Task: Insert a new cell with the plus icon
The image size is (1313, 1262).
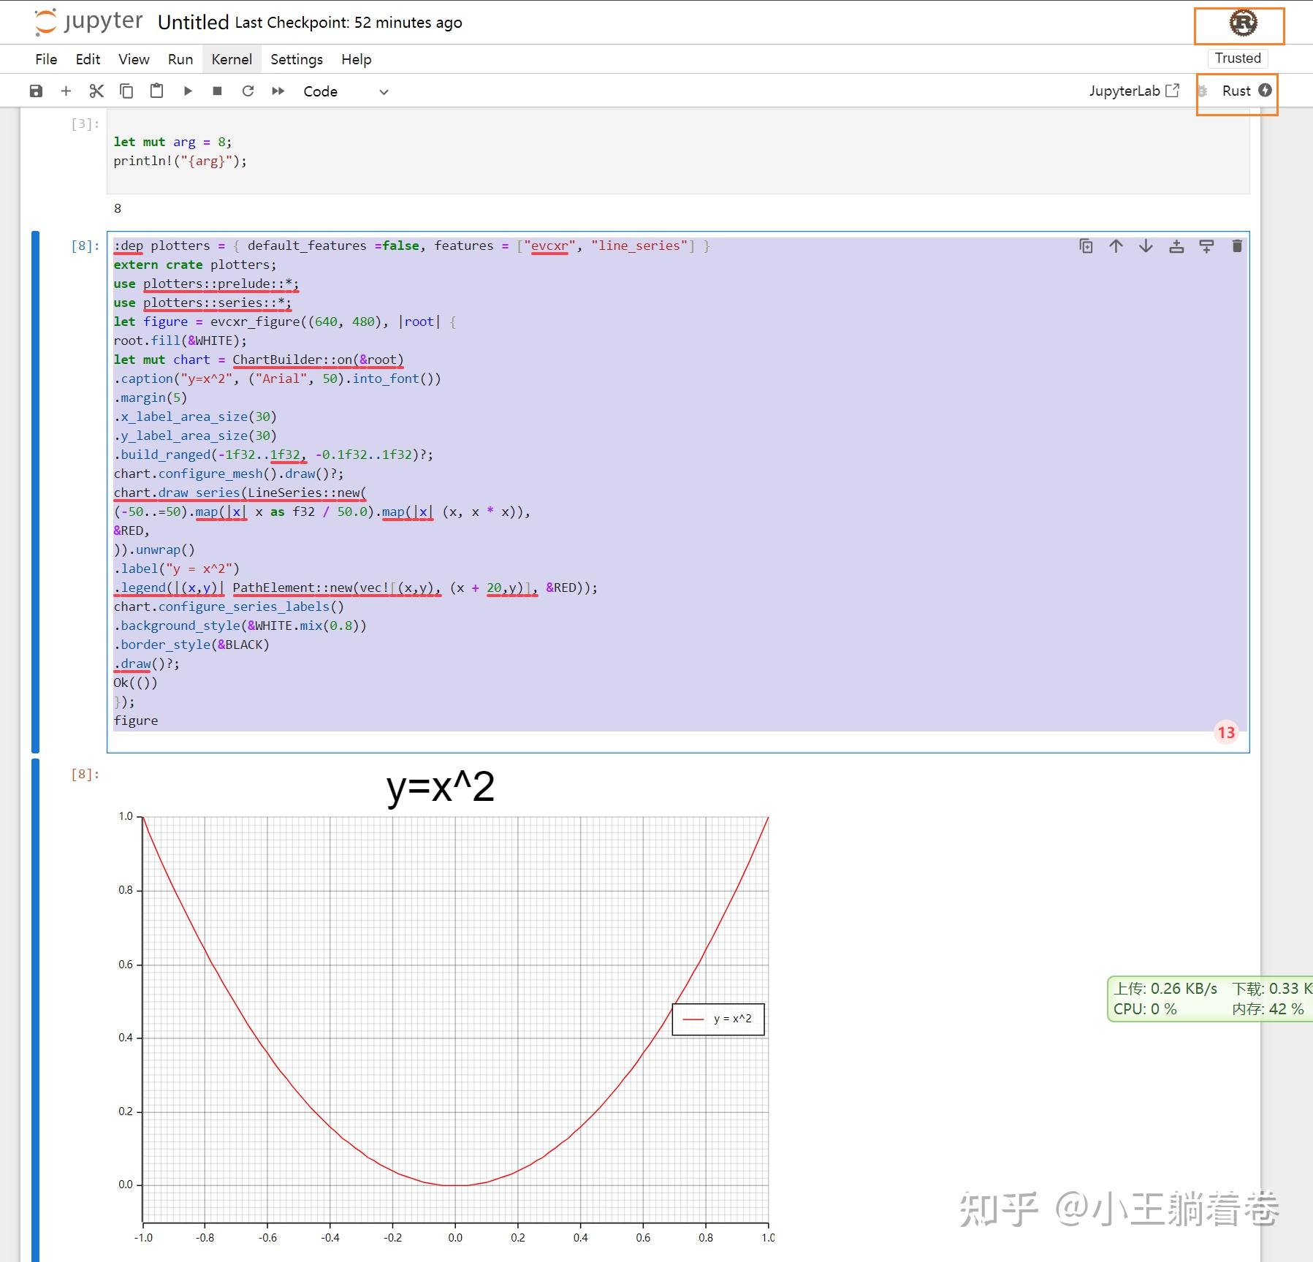Action: click(66, 91)
